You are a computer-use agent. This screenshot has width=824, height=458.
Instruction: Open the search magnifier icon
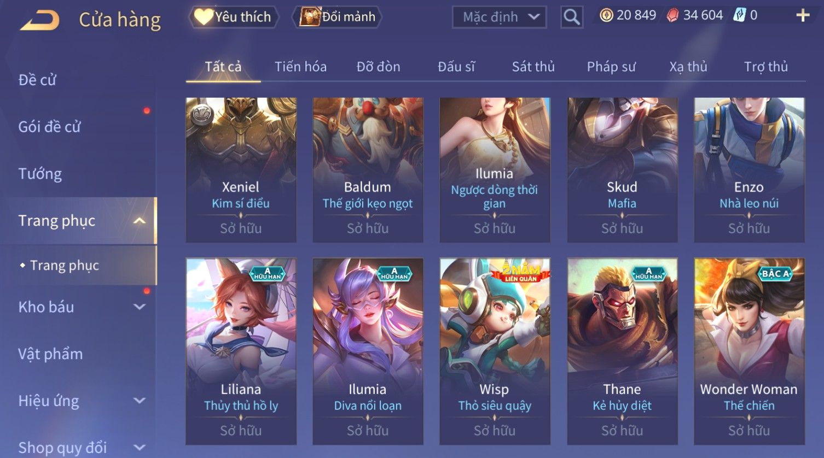(x=572, y=17)
